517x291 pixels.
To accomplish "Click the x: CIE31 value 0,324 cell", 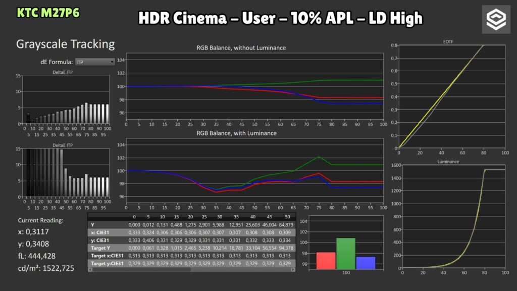I will pyautogui.click(x=148, y=232).
